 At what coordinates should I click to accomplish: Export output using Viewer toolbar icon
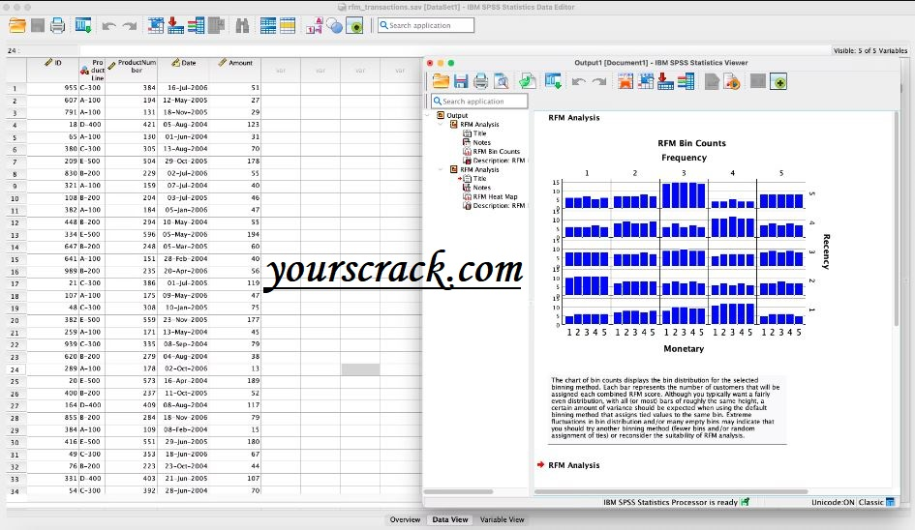click(x=528, y=81)
